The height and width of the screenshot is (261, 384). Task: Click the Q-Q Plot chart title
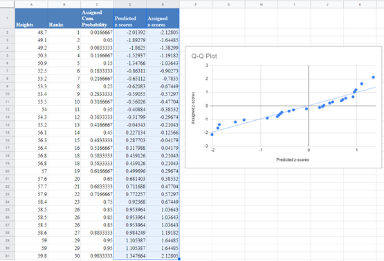(x=204, y=56)
